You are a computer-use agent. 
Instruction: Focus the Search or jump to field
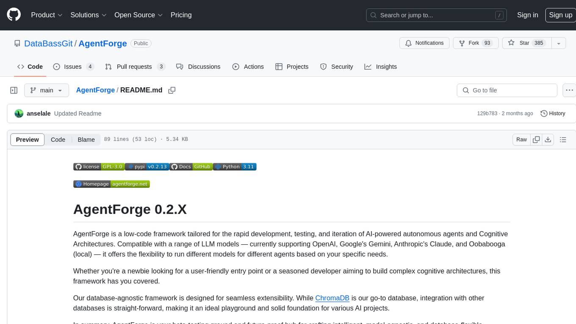coord(436,15)
